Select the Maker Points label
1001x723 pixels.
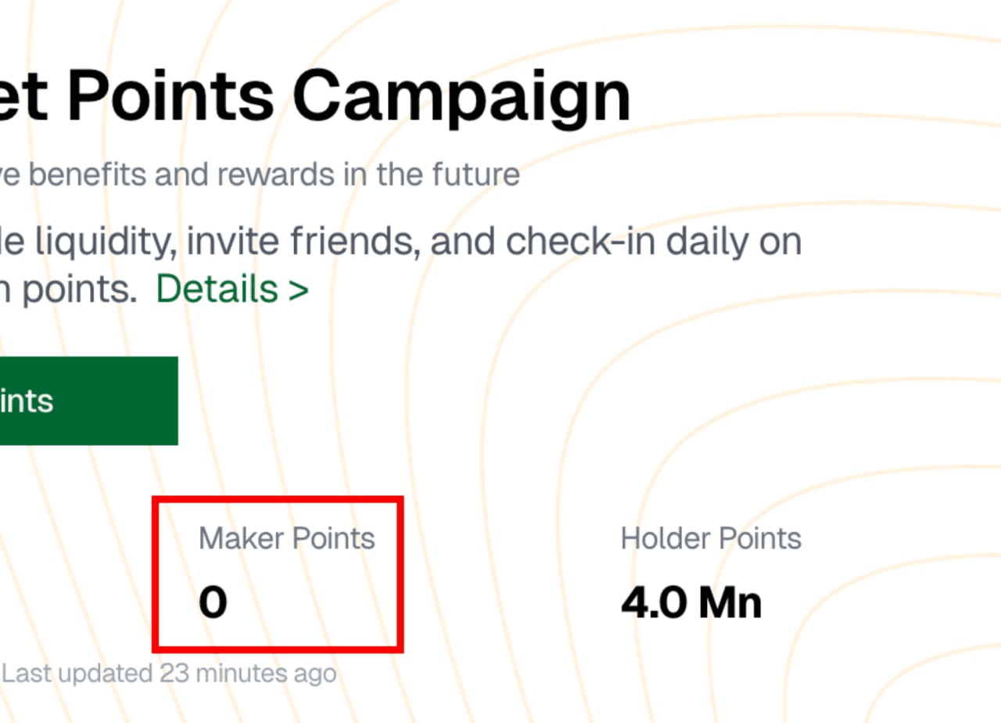pos(286,538)
